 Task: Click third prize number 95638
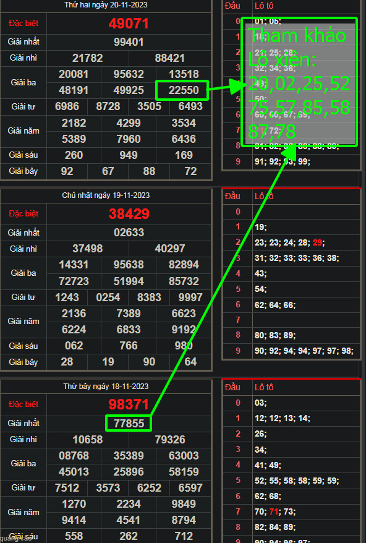[x=129, y=265]
